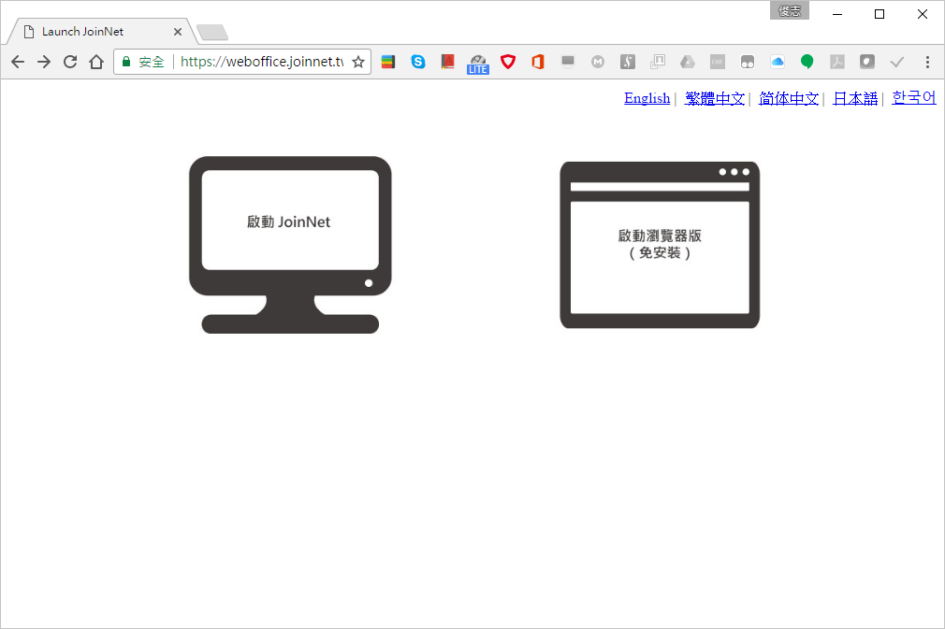Go back to the previous page
945x629 pixels.
pyautogui.click(x=18, y=62)
